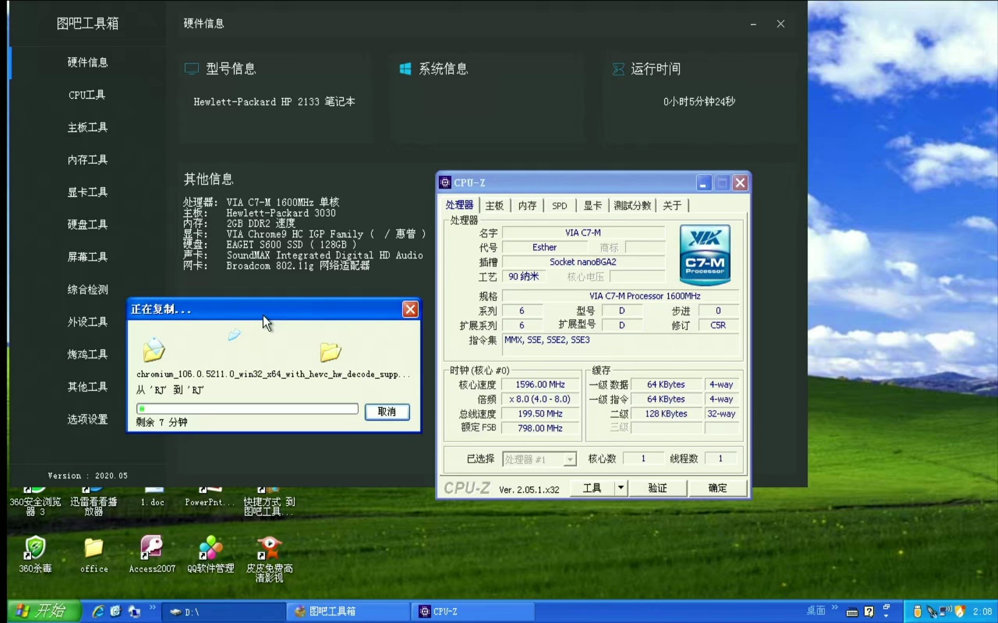Open 综合检测 in the sidebar
The height and width of the screenshot is (623, 998).
pos(87,289)
